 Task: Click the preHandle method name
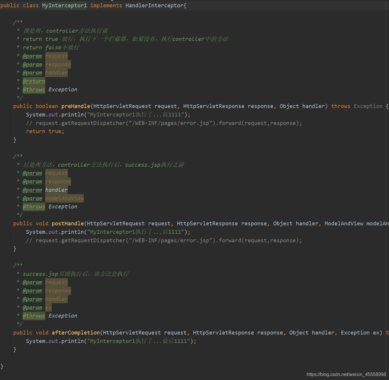point(76,106)
